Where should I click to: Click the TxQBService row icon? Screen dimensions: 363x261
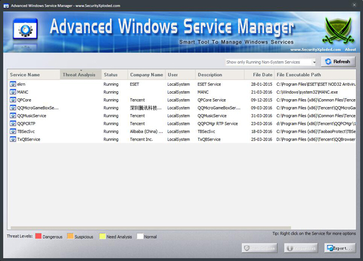click(x=13, y=139)
